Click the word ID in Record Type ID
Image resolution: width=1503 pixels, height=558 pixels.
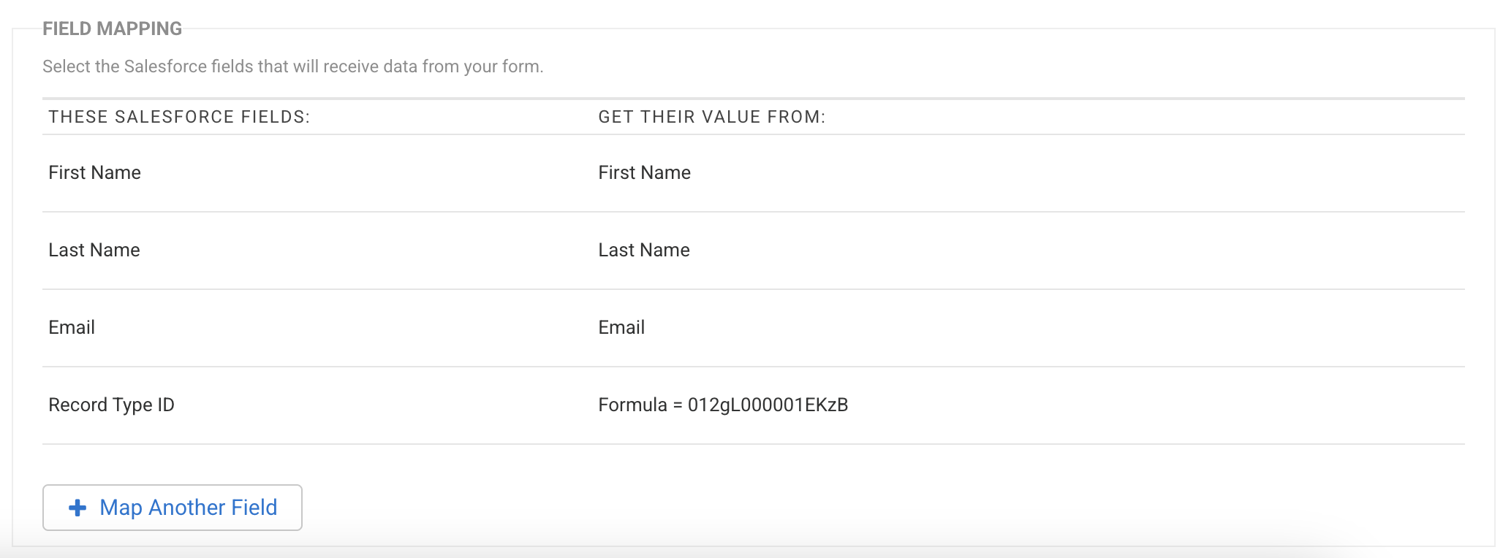(x=166, y=405)
